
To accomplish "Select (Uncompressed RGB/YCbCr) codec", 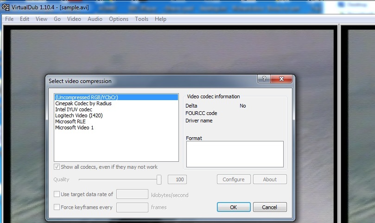I will point(116,97).
